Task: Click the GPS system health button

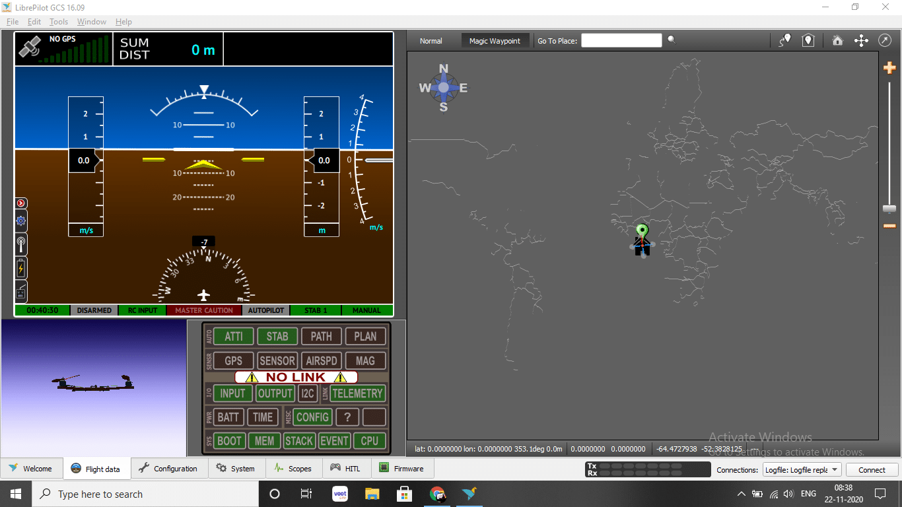Action: 233,361
